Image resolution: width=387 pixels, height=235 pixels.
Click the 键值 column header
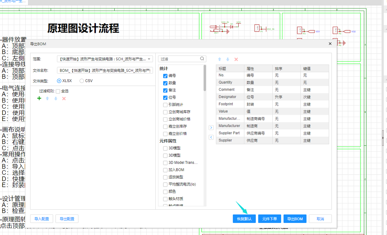click(x=315, y=68)
